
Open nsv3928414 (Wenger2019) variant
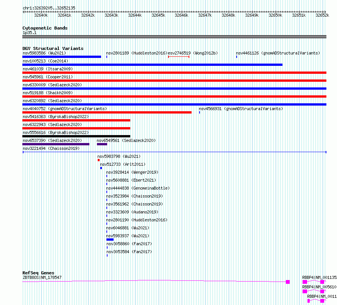tap(132, 172)
